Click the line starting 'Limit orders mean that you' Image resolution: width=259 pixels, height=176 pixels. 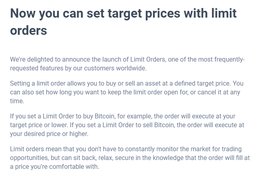[x=126, y=149]
